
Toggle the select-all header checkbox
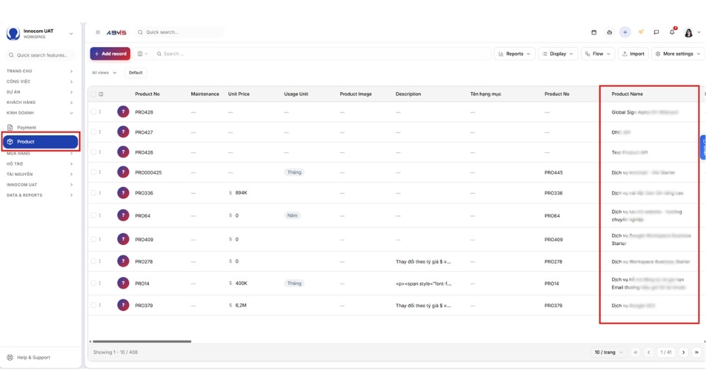tap(93, 94)
